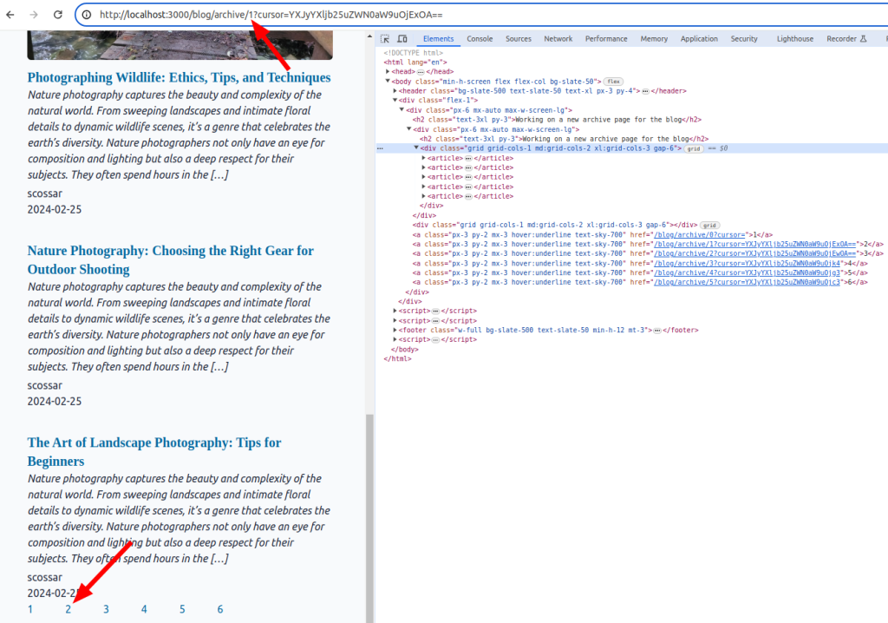888x623 pixels.
Task: Follow the /blog/archive/4 href in DevTools
Action: (747, 273)
